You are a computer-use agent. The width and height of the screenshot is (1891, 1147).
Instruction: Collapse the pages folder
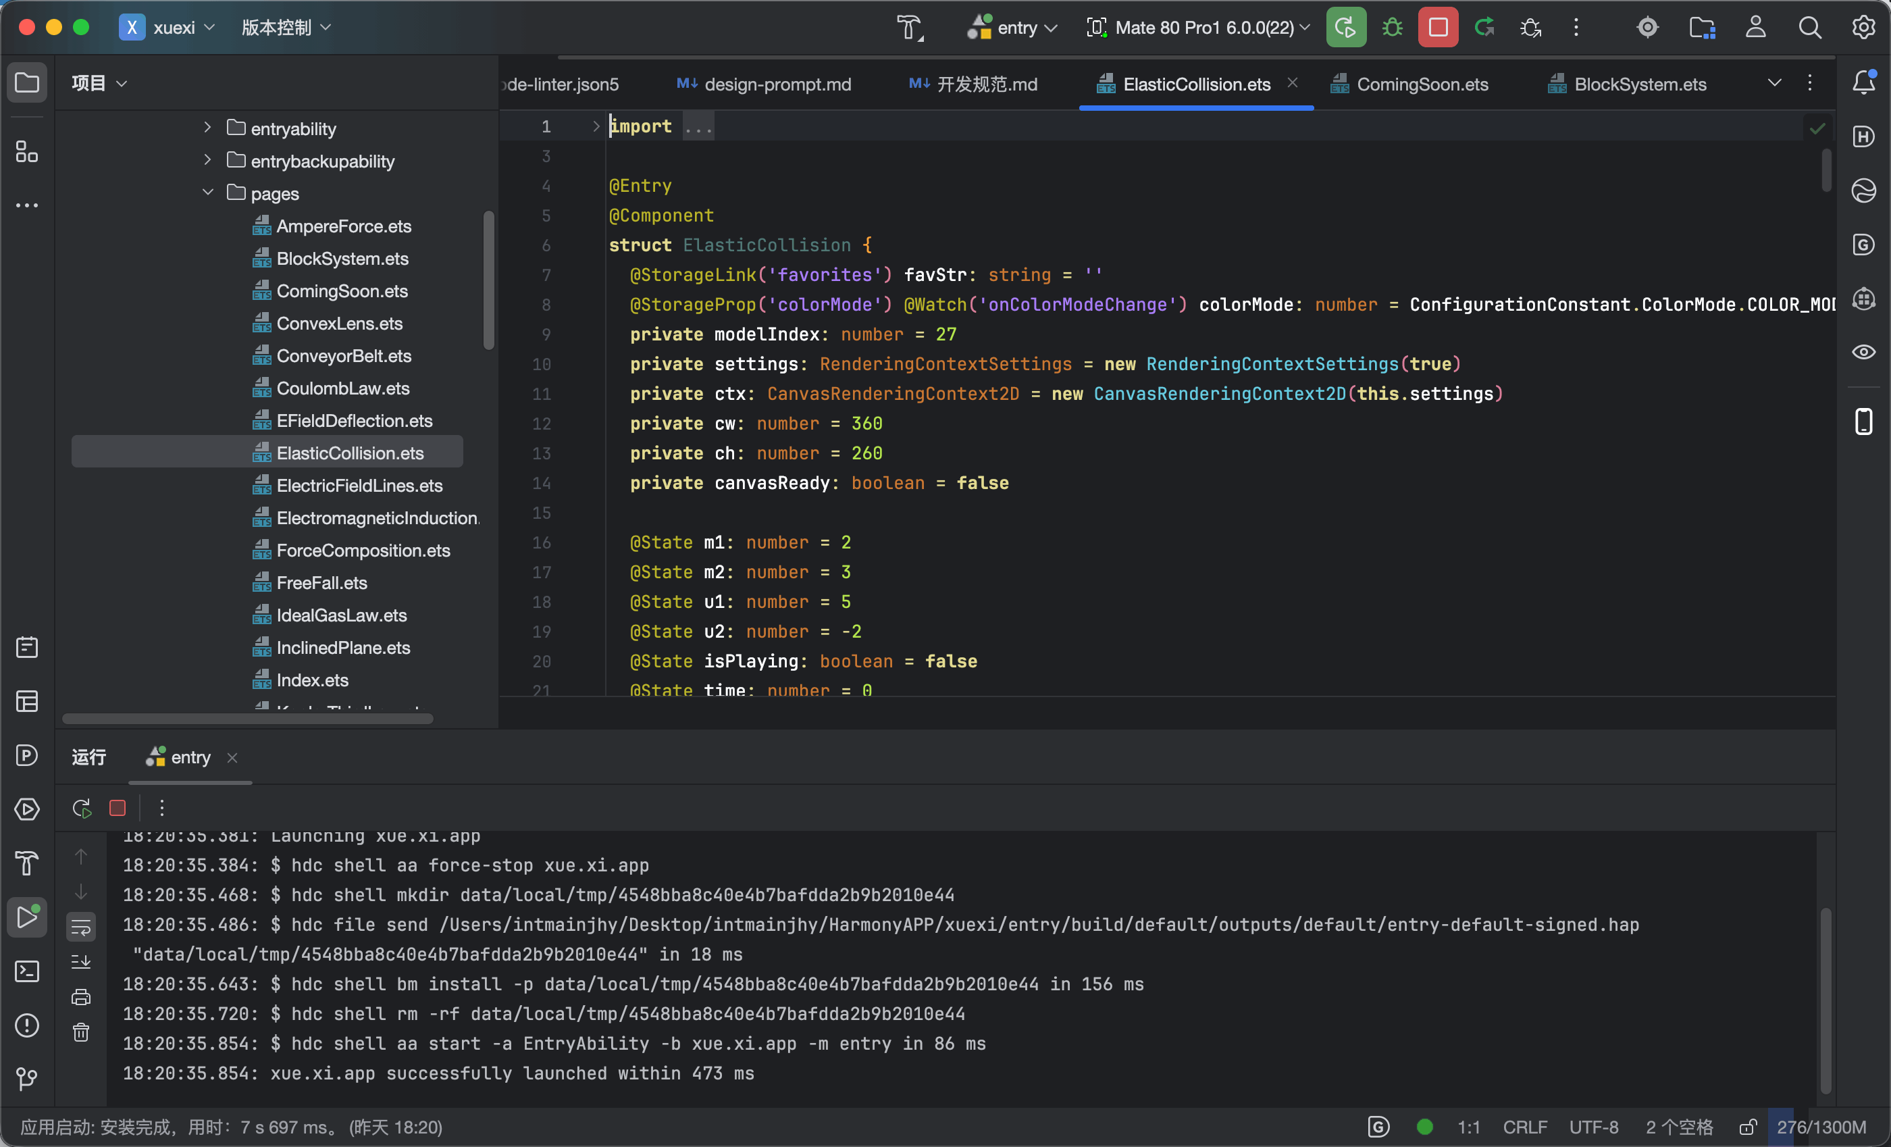[207, 192]
